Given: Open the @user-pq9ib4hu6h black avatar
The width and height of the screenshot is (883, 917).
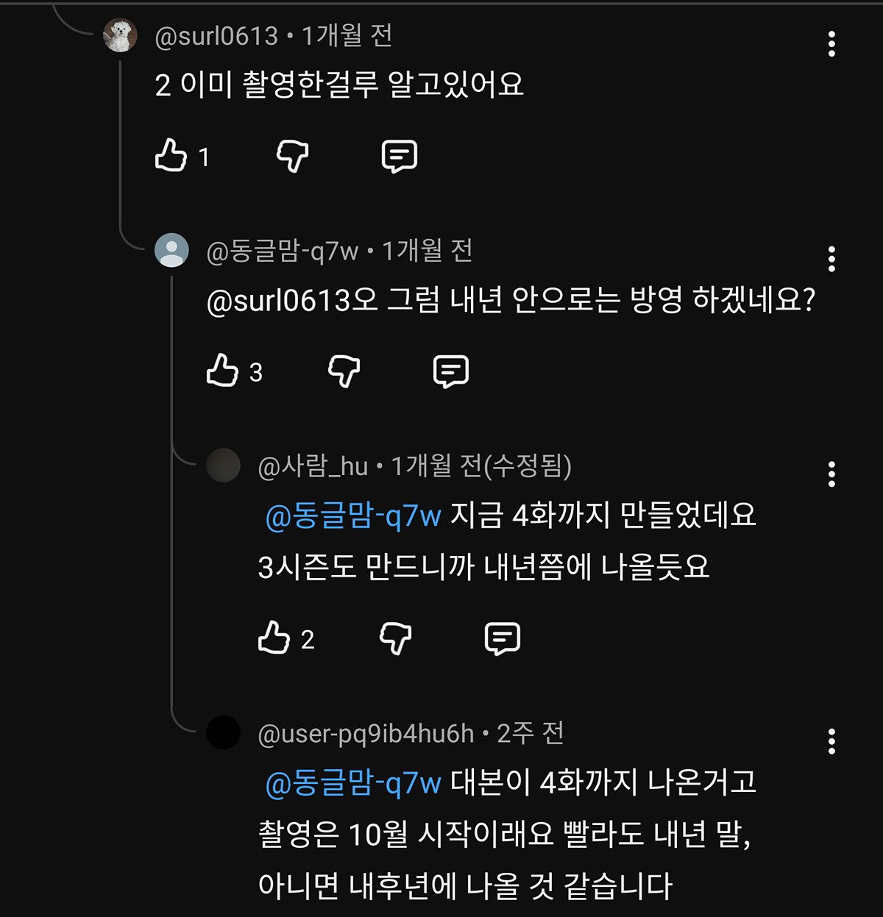Looking at the screenshot, I should tap(223, 733).
